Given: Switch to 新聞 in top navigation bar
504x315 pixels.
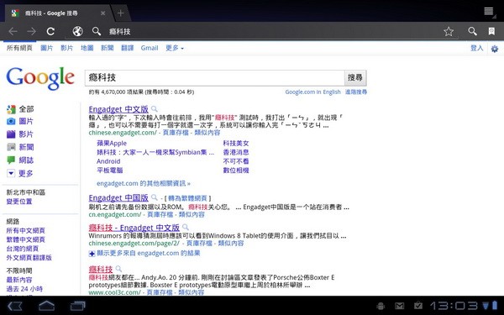Looking at the screenshot, I should (x=107, y=48).
